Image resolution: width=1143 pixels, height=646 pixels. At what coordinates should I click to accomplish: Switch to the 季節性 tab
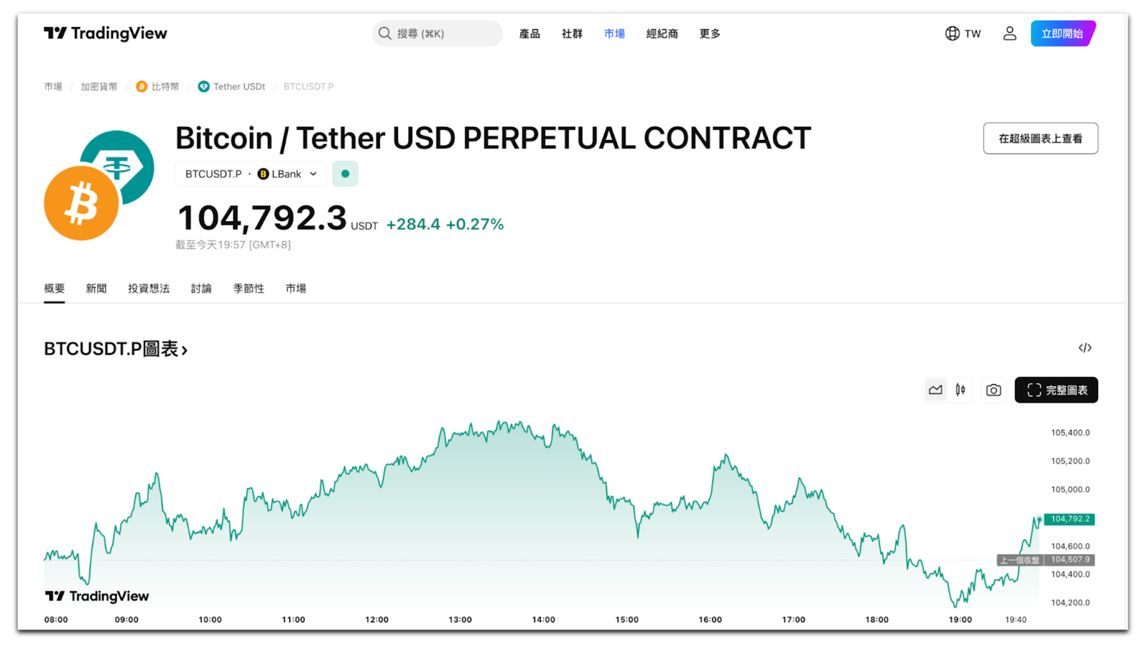249,288
